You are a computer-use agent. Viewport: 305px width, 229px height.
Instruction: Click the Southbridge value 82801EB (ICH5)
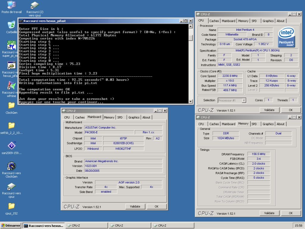pos(124,143)
